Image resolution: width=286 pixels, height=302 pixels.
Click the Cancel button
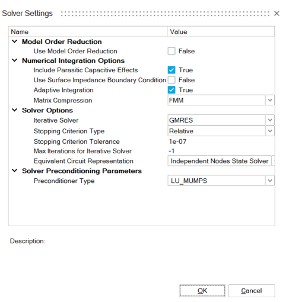coord(252,291)
